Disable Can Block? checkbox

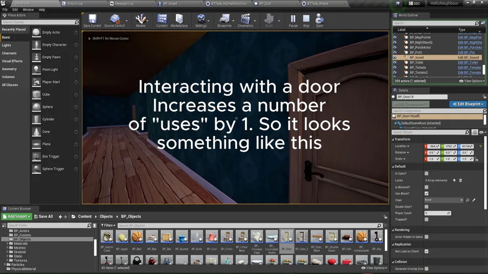click(426, 193)
